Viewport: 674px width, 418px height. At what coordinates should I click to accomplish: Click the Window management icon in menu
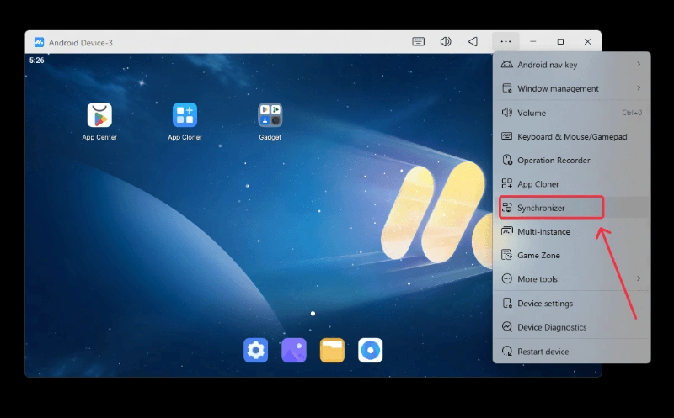point(507,88)
